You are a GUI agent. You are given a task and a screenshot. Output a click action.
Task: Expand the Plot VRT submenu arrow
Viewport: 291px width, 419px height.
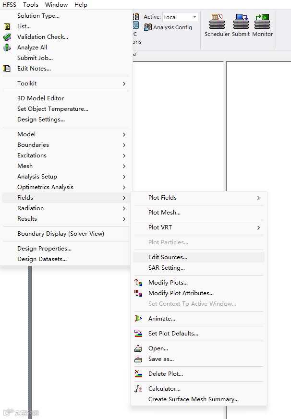(258, 227)
